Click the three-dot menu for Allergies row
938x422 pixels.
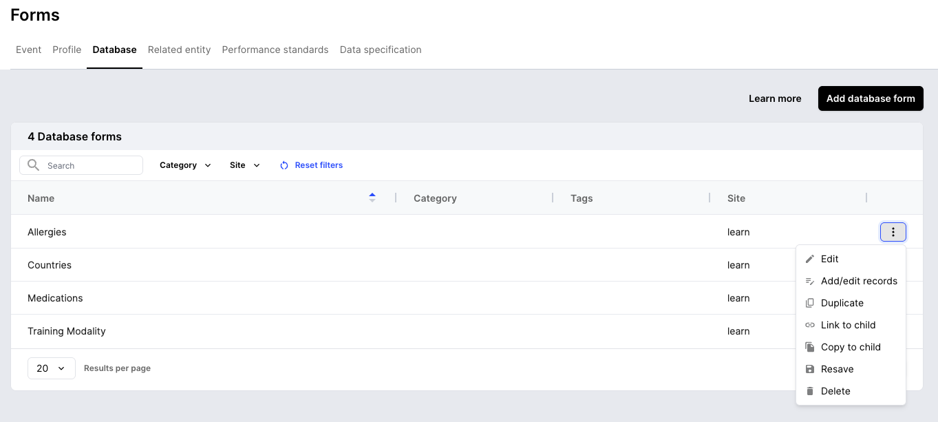[x=893, y=232]
